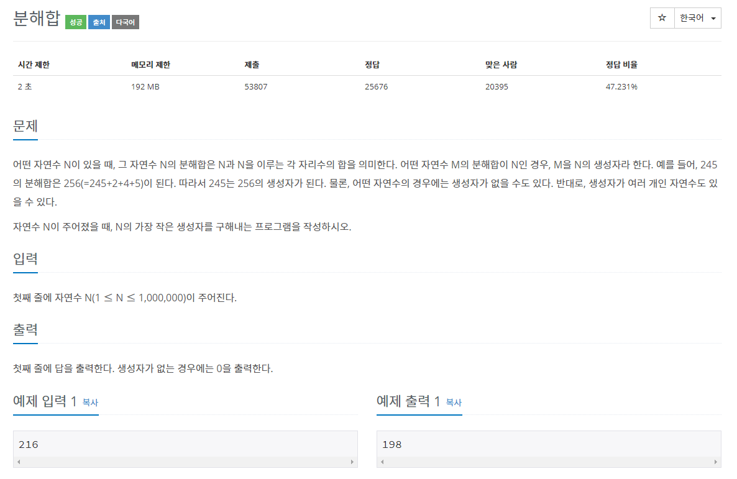
Task: Click the green 성공 badge
Action: click(x=76, y=22)
